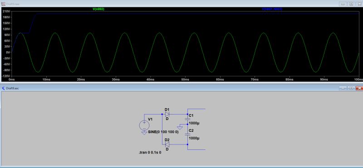Maximize the Draft9.raw waveform window
Viewport: 363px width, 168px height.
tap(351, 4)
